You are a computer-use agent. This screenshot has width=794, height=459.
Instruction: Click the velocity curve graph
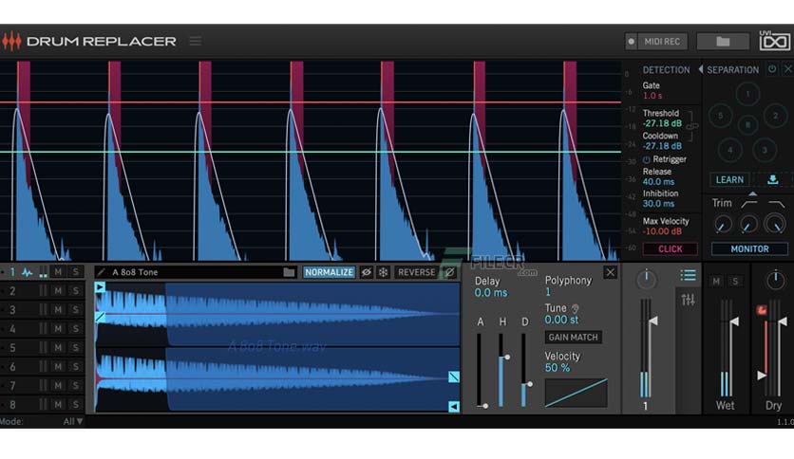click(x=577, y=393)
